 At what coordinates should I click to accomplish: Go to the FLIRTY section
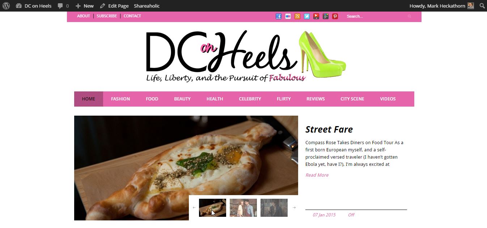(284, 99)
